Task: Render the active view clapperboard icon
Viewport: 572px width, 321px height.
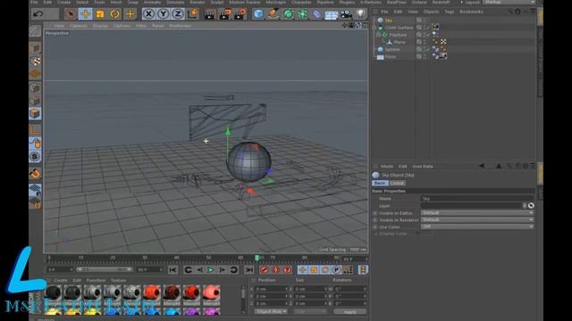Action: [209, 14]
